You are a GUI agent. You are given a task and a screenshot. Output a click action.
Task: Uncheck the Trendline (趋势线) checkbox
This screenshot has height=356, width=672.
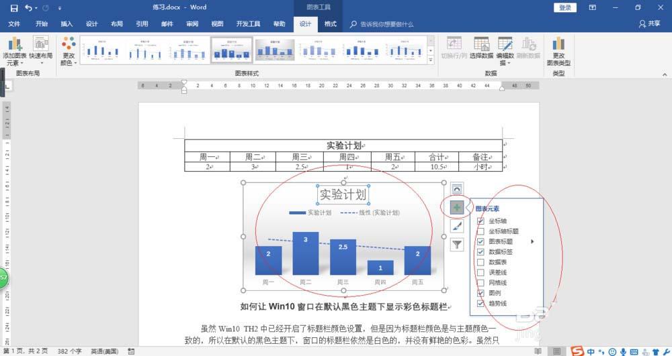480,303
